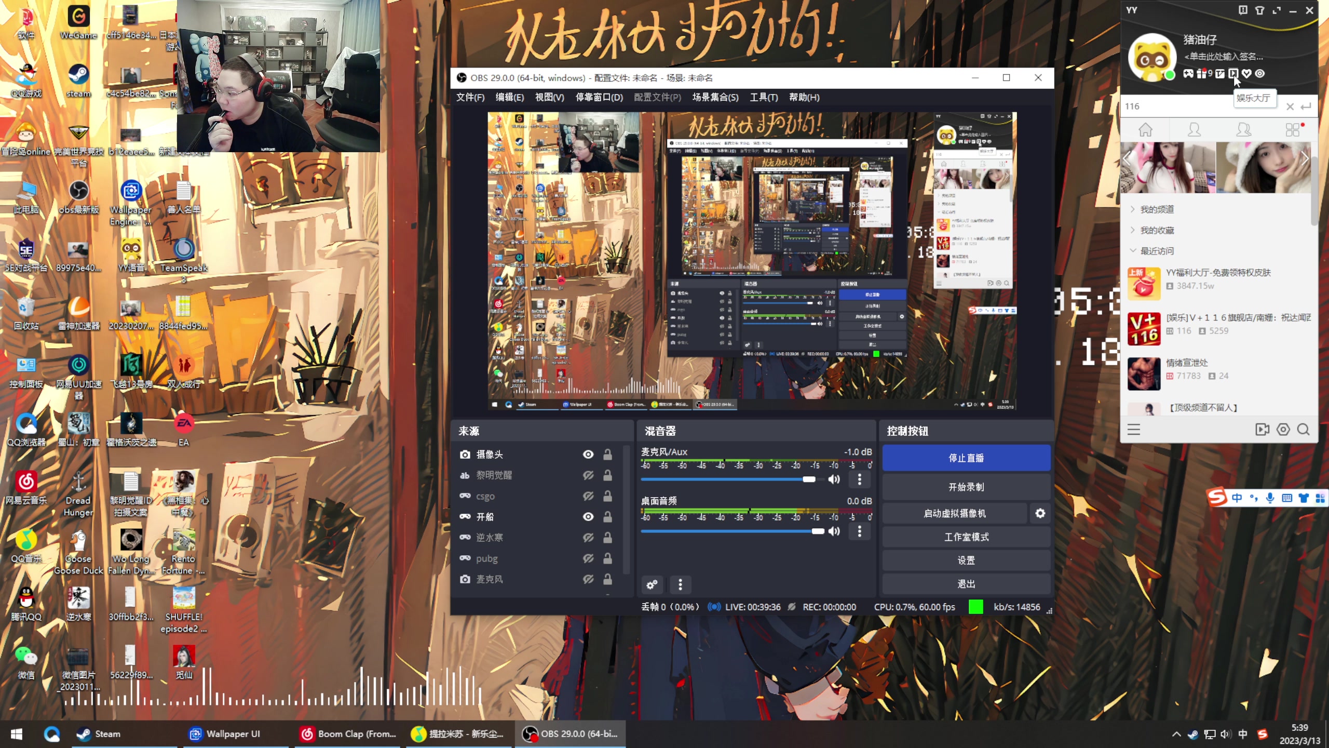Click the gamepad game center icon on YY profile
Image resolution: width=1329 pixels, height=748 pixels.
click(1189, 74)
